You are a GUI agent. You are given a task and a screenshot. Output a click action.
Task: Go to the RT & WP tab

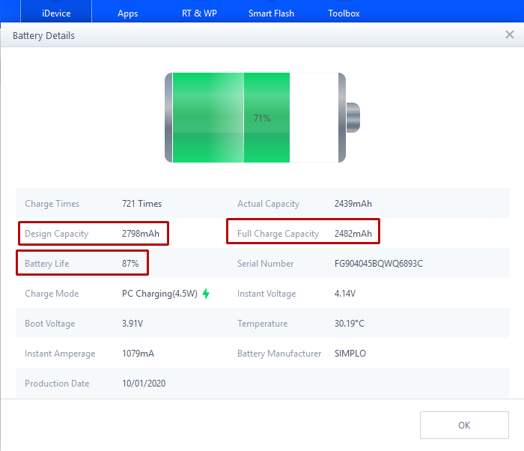(200, 13)
